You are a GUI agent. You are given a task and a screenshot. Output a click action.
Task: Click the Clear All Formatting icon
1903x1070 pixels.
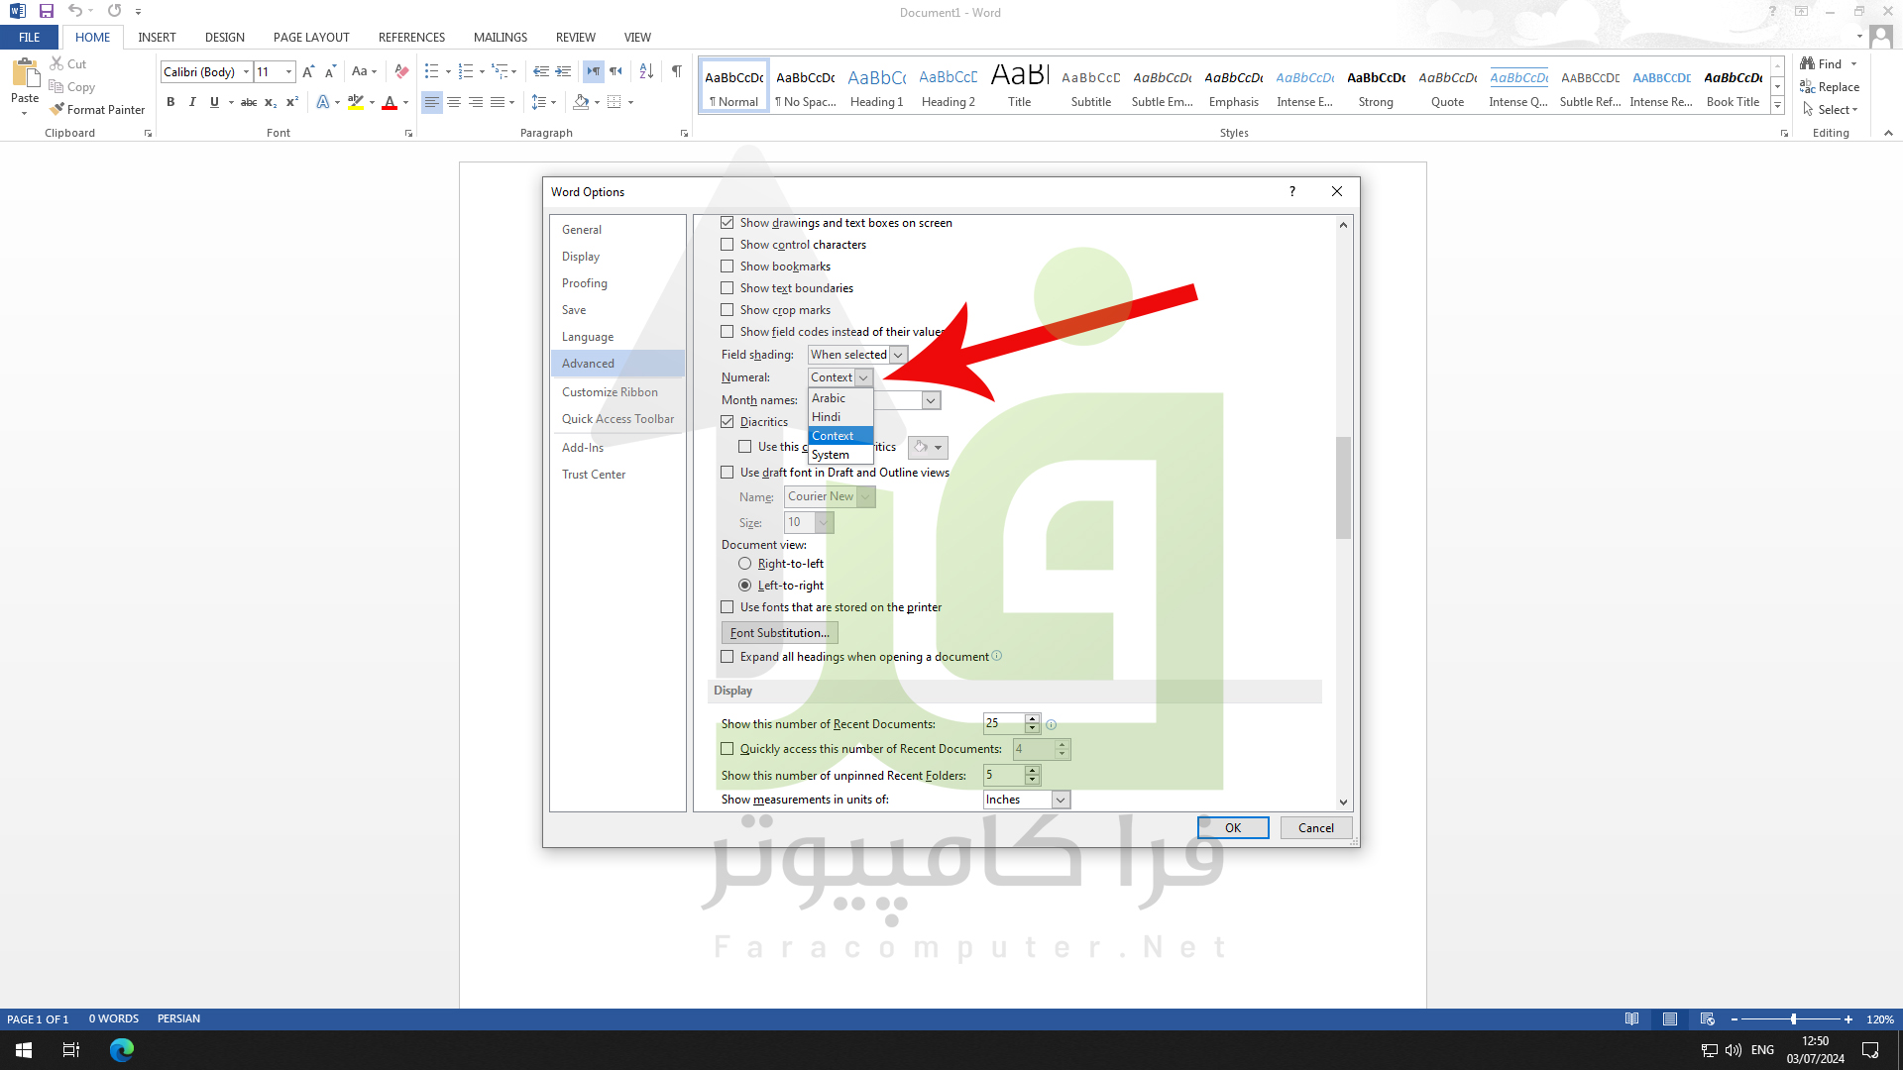(401, 71)
